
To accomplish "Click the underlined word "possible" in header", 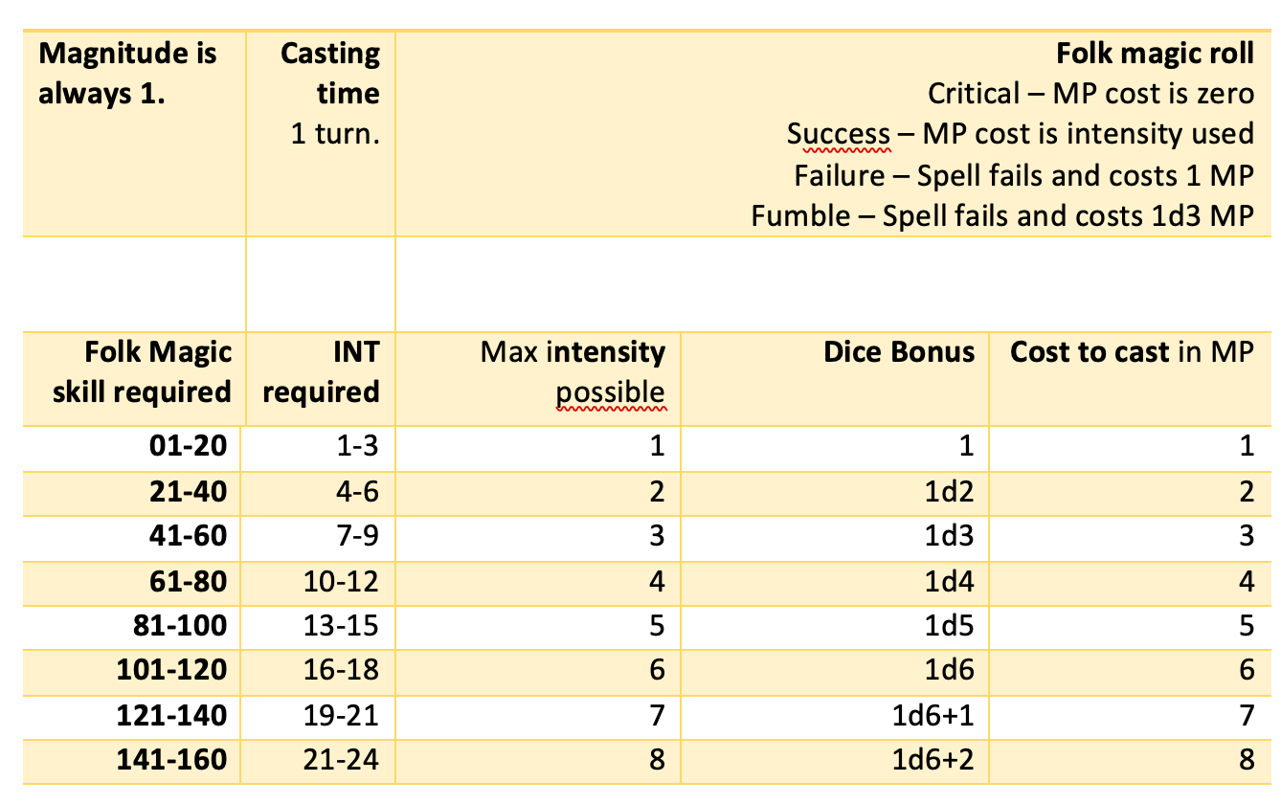I will [x=610, y=392].
